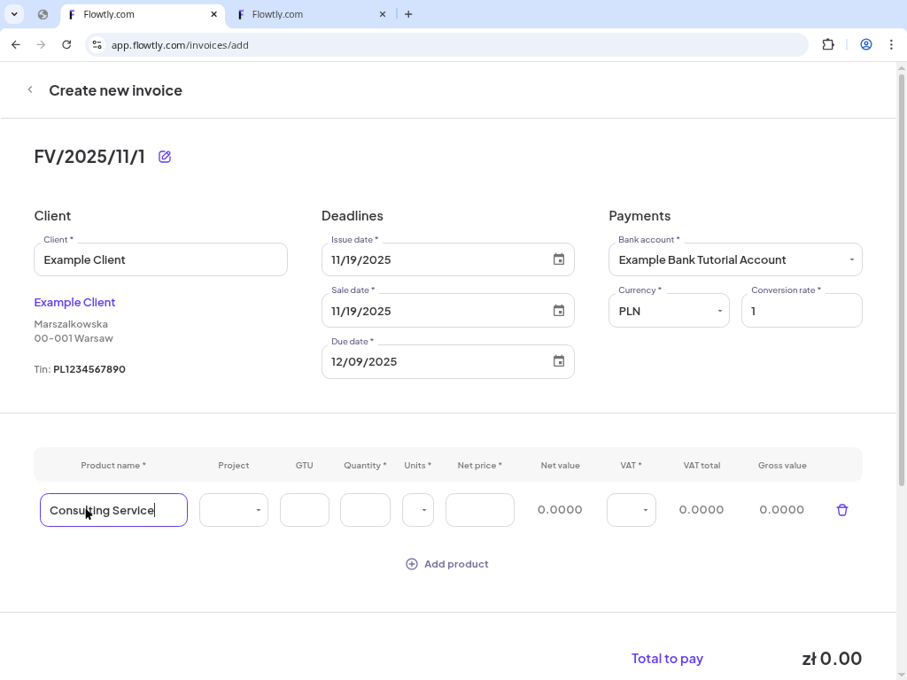Open the Issue date calendar picker
907x680 pixels.
[558, 259]
